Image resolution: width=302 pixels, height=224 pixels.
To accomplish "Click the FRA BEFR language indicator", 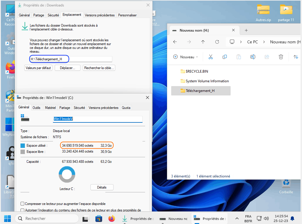I will point(248,219).
